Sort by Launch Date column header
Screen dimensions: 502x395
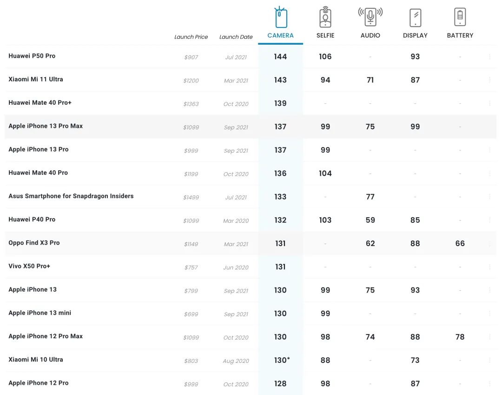tap(236, 37)
